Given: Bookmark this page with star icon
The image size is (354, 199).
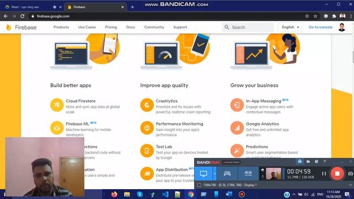Looking at the screenshot, I should tap(315, 16).
